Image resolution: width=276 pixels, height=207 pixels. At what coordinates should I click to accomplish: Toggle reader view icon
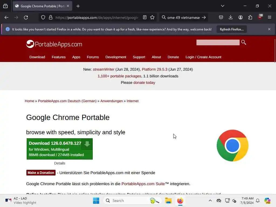click(x=145, y=17)
